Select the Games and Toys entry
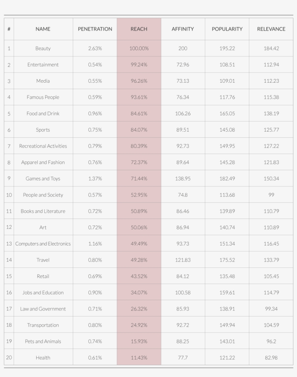Viewport: 297px width, 377px height. pyautogui.click(x=43, y=179)
